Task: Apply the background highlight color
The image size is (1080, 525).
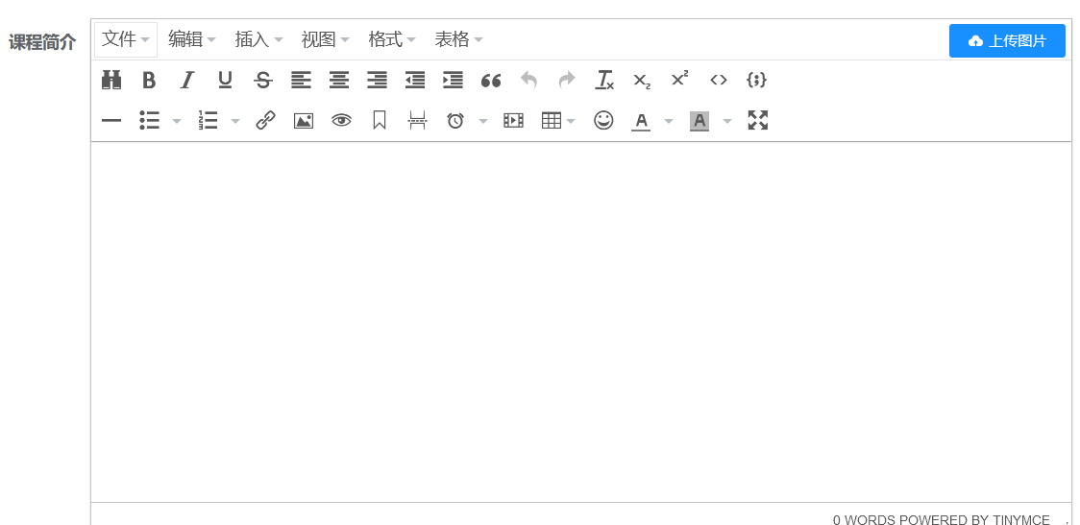Action: [700, 121]
